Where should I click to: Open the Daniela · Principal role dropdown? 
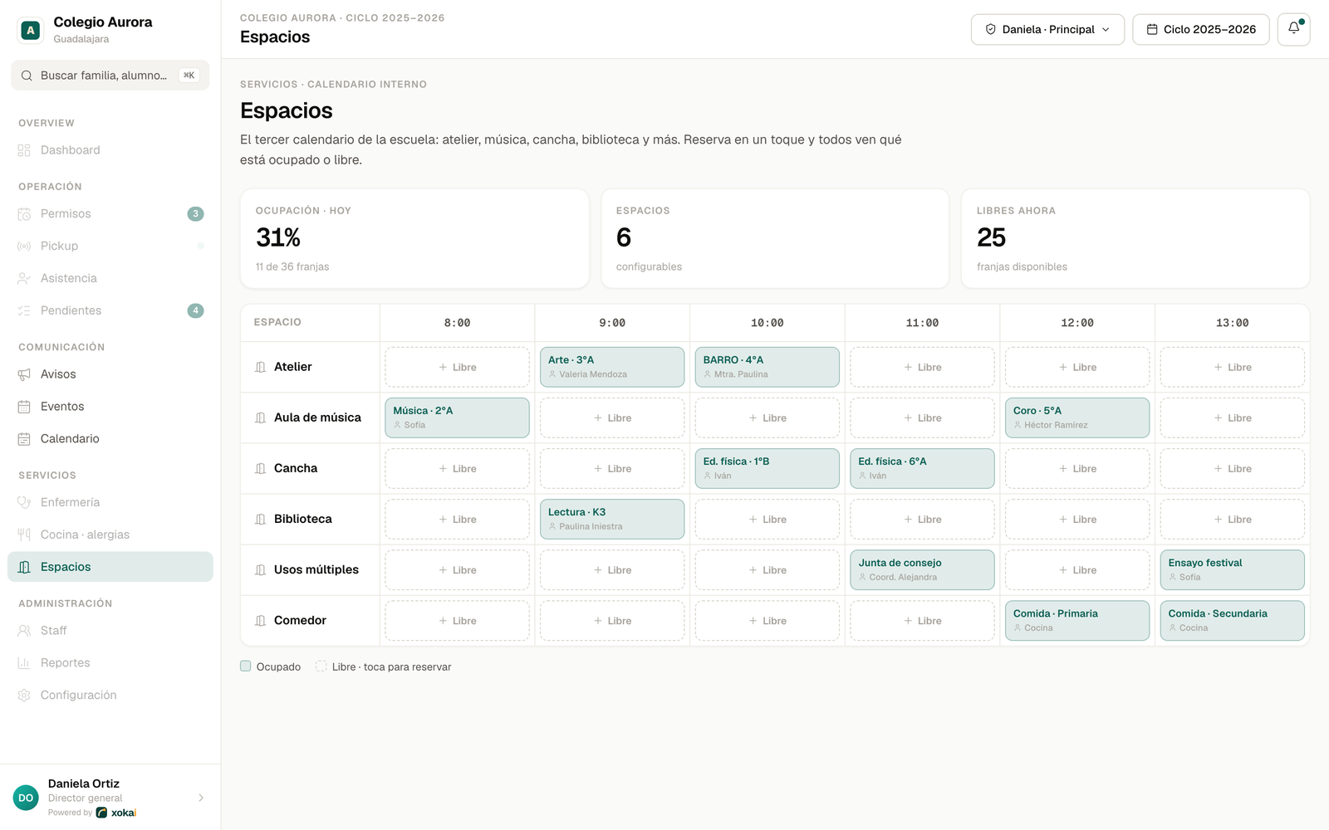pyautogui.click(x=1047, y=29)
